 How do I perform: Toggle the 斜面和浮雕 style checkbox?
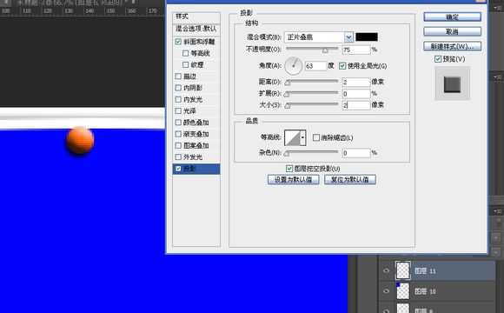(x=178, y=42)
